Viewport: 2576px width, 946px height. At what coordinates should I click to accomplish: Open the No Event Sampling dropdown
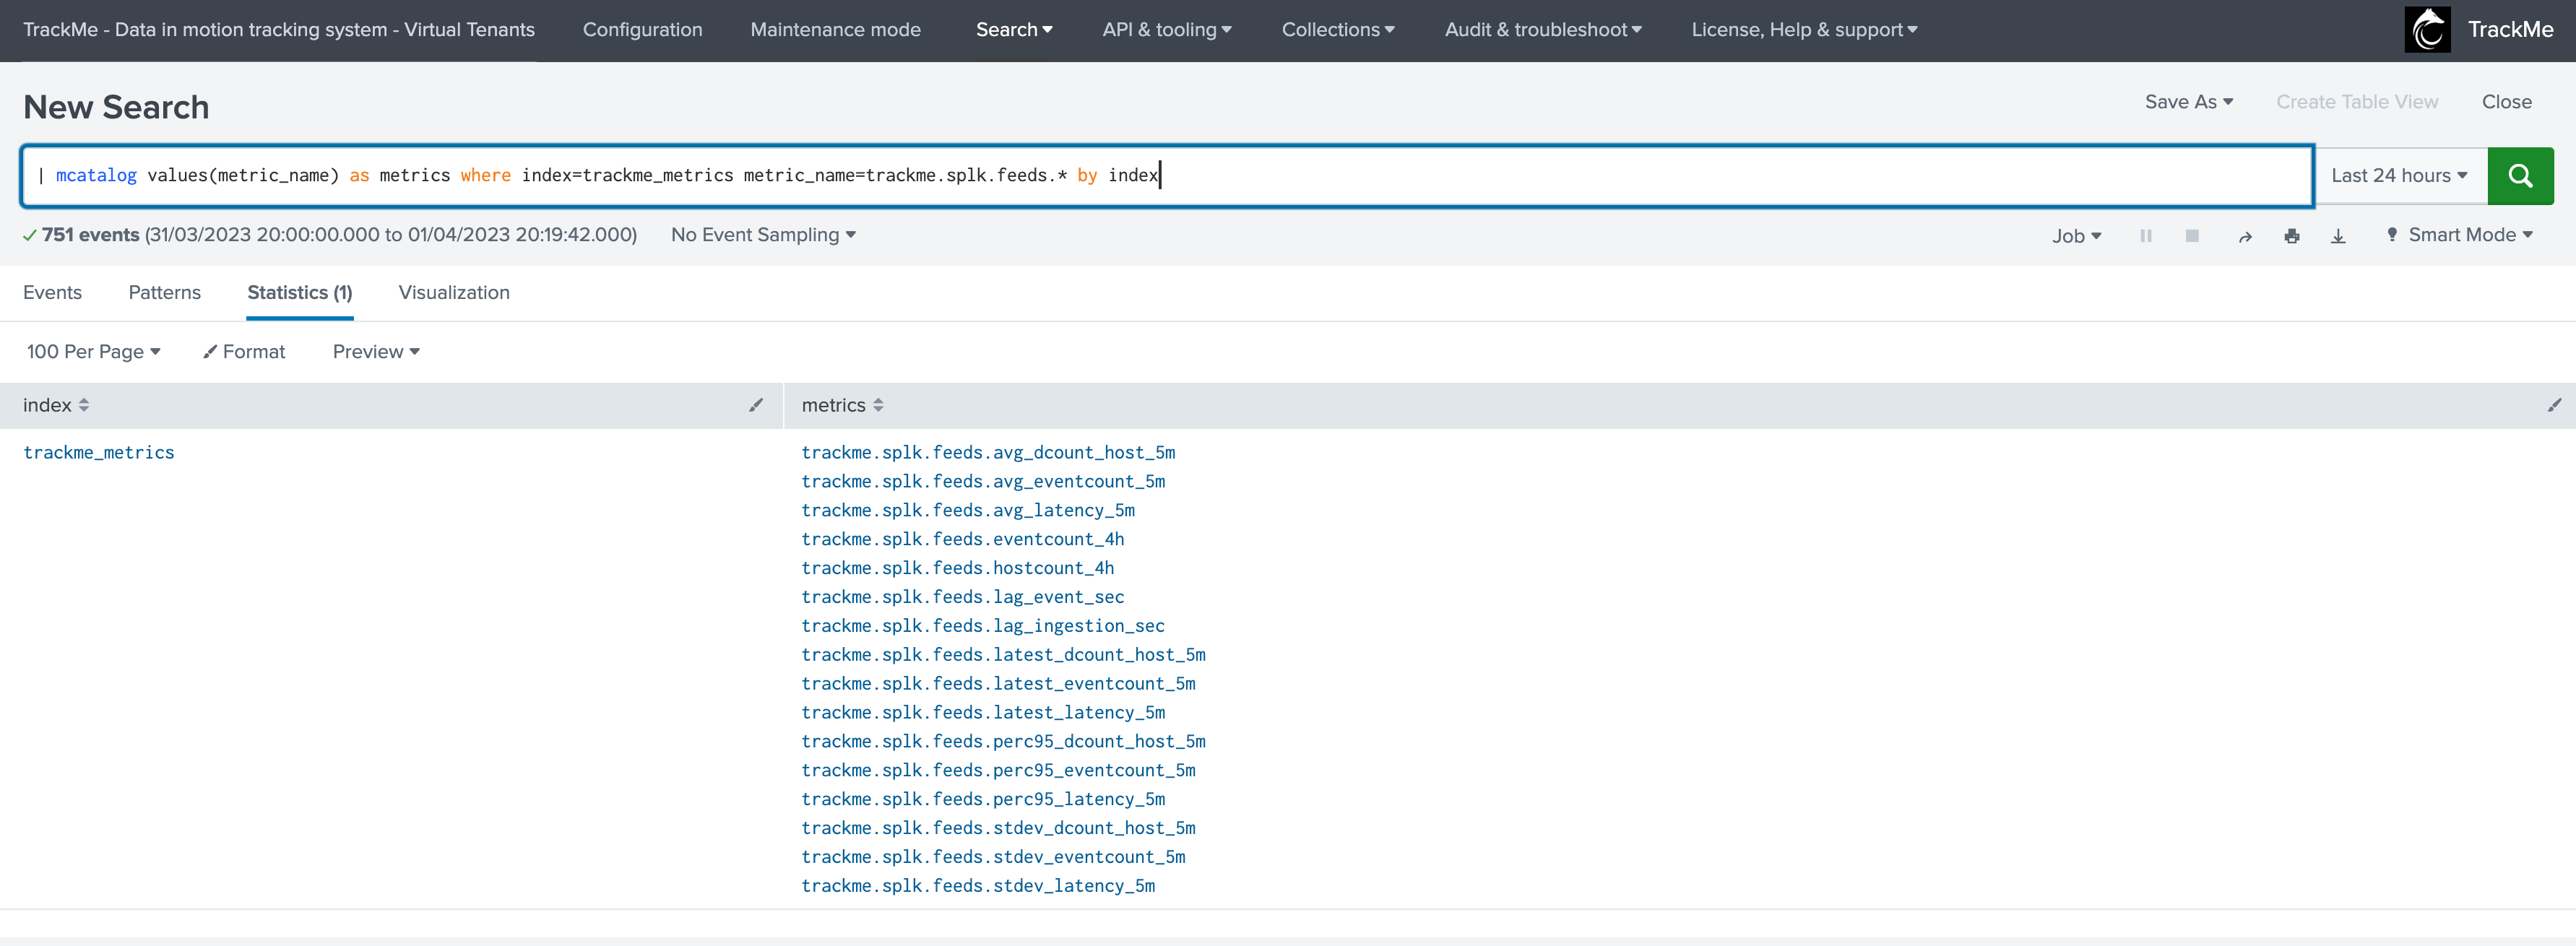(x=763, y=235)
